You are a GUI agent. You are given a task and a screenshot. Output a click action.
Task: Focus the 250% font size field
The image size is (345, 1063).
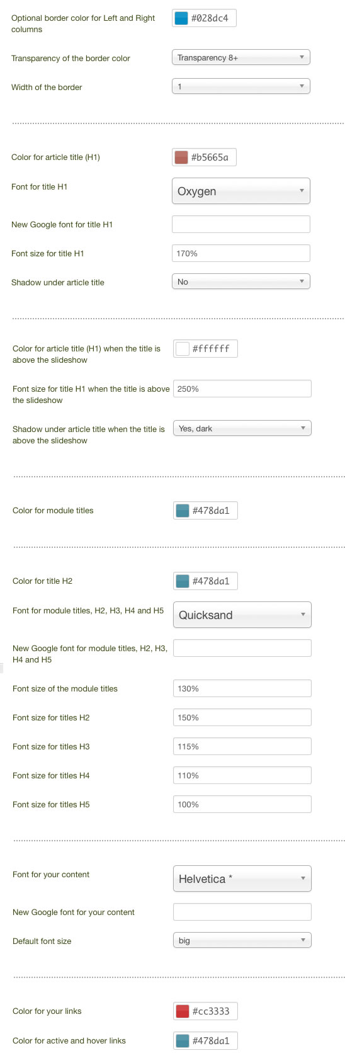(x=242, y=389)
